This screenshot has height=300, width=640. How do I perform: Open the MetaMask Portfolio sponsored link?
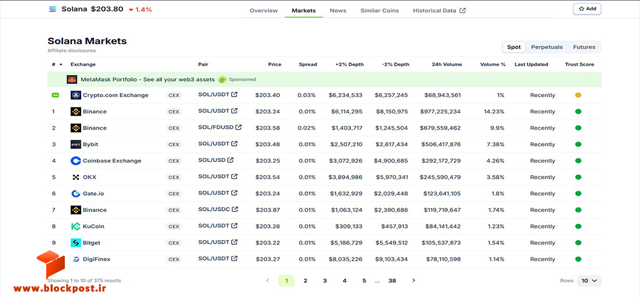click(148, 79)
